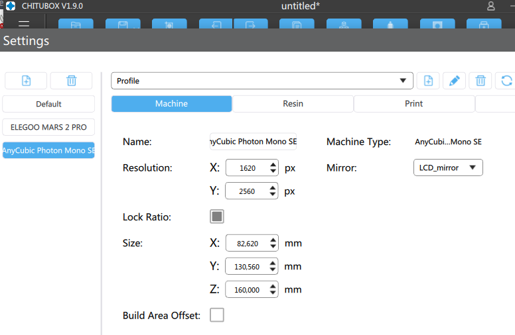Image resolution: width=515 pixels, height=335 pixels.
Task: Click the Auto layout toolbar icon
Action: coord(344,24)
